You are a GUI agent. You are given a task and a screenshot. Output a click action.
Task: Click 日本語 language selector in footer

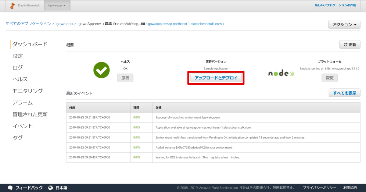61,188
